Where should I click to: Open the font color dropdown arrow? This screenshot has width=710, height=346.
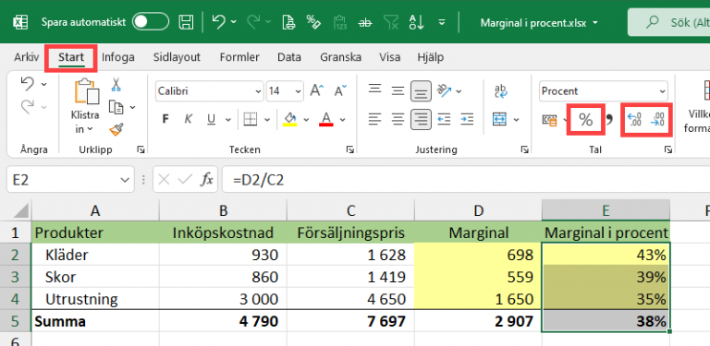[x=343, y=120]
